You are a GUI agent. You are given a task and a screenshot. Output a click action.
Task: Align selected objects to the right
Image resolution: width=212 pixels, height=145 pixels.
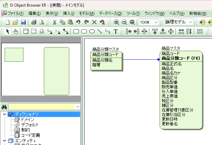click(x=136, y=31)
